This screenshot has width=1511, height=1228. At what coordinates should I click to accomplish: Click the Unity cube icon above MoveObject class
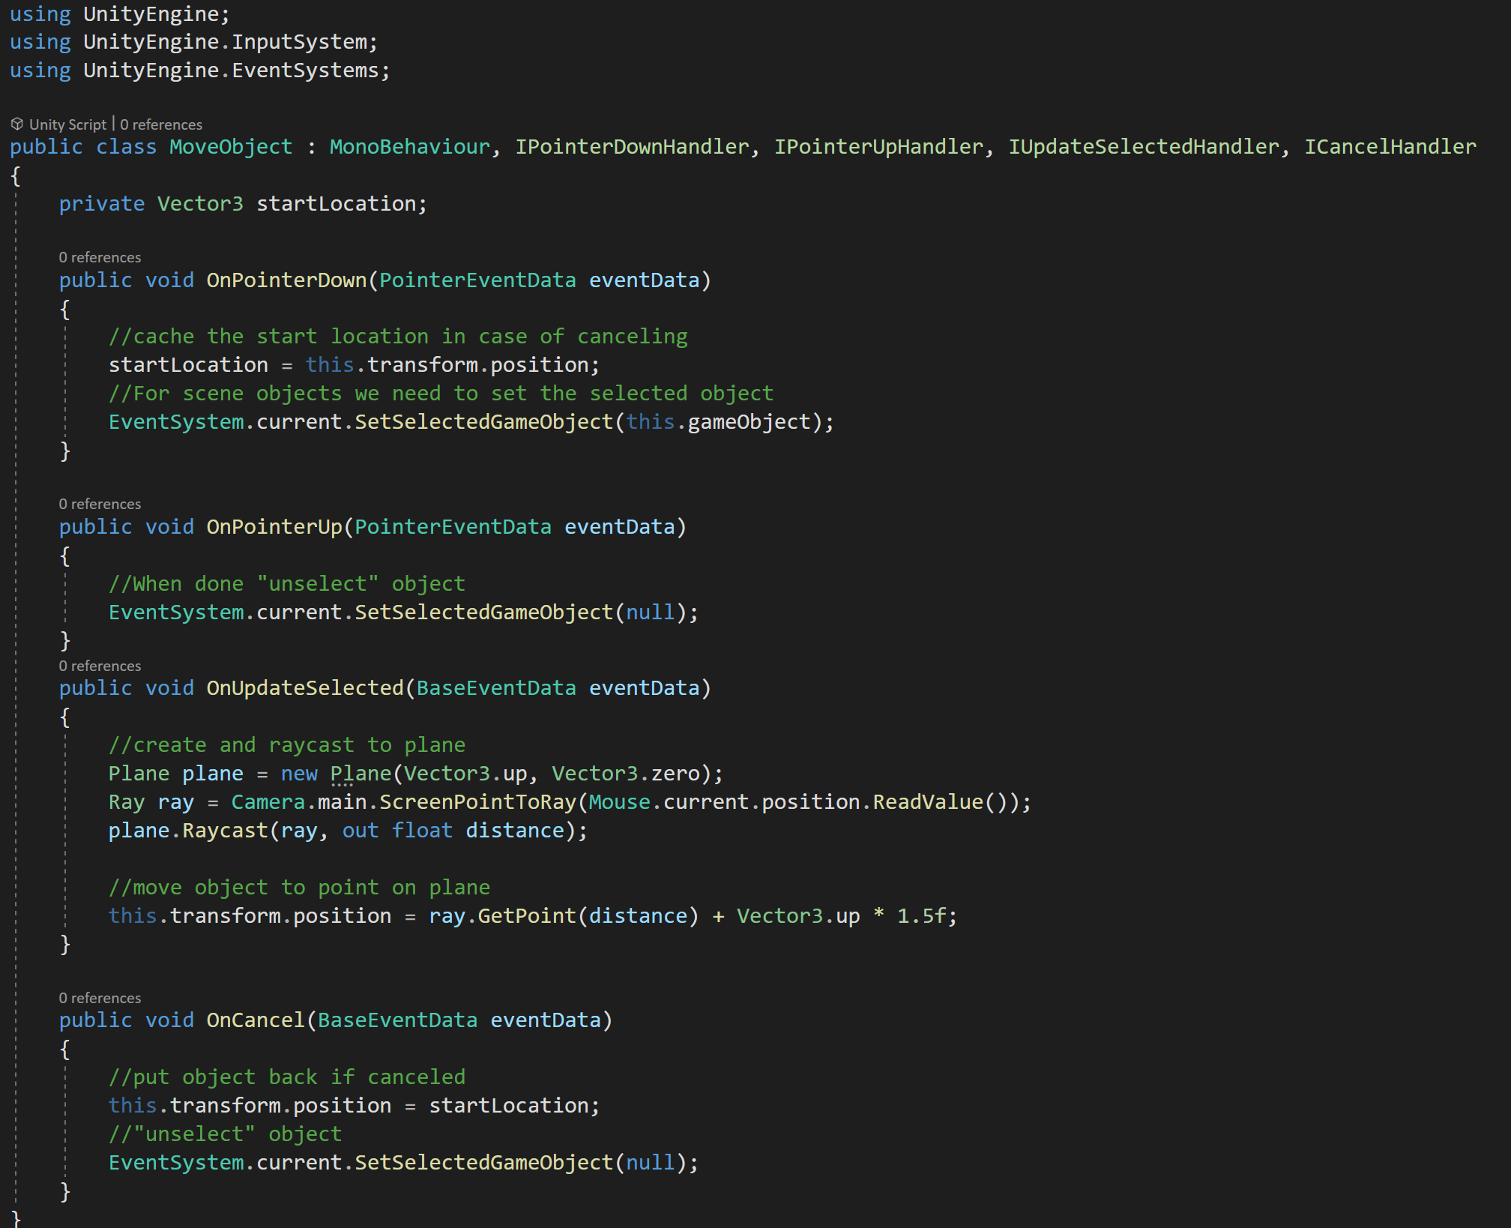click(16, 124)
